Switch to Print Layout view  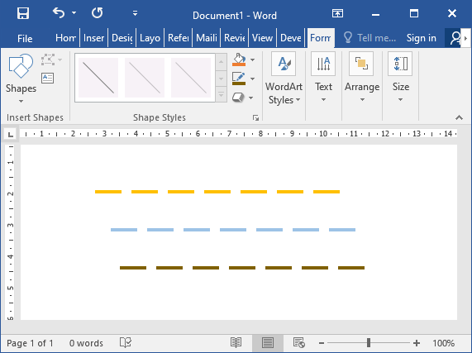267,343
